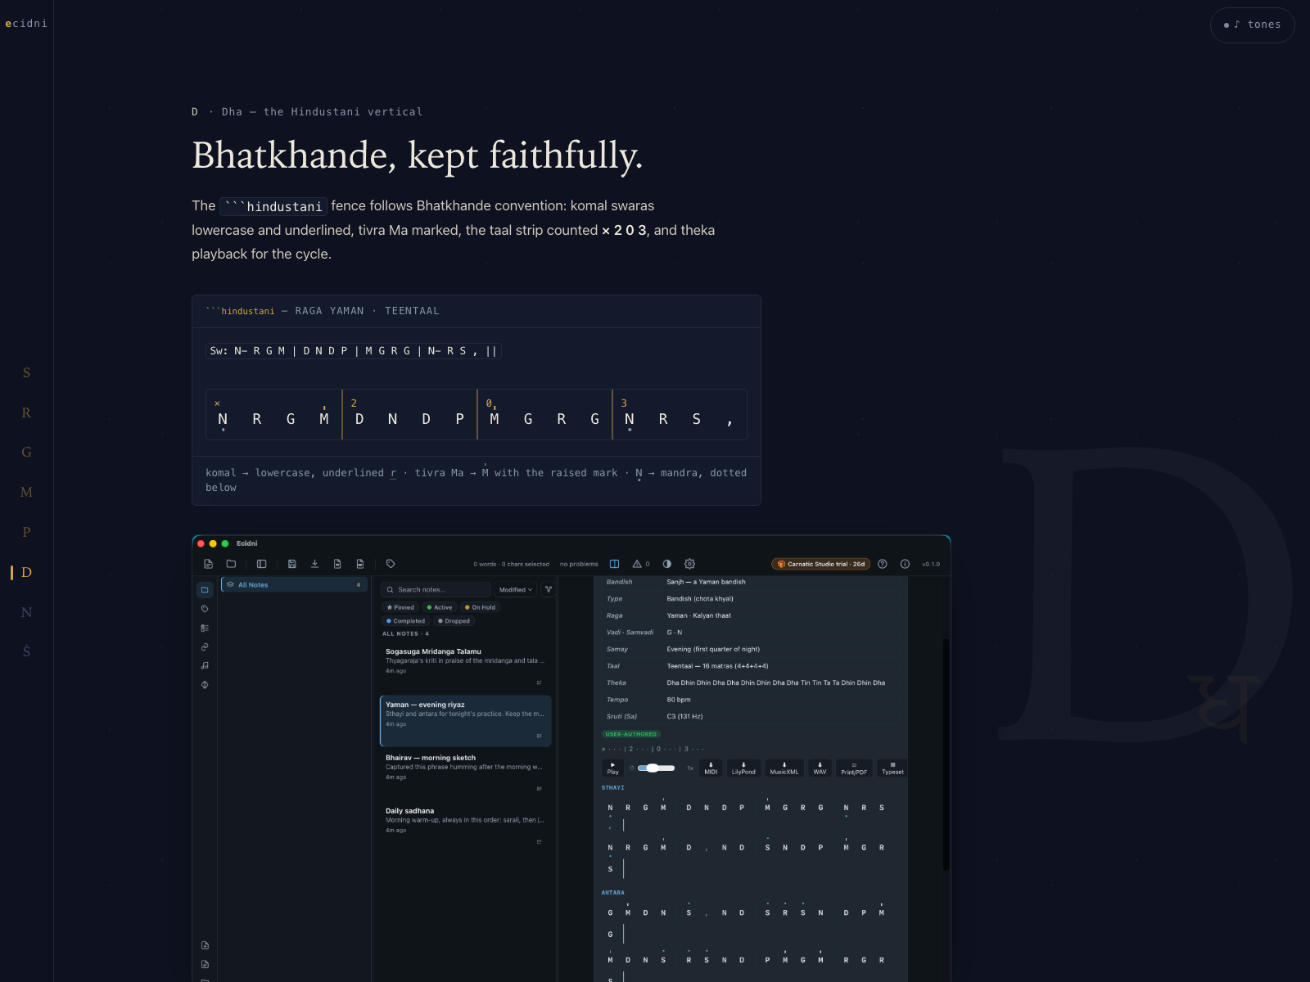Click the save floppy disk icon
The height and width of the screenshot is (982, 1310).
[291, 564]
